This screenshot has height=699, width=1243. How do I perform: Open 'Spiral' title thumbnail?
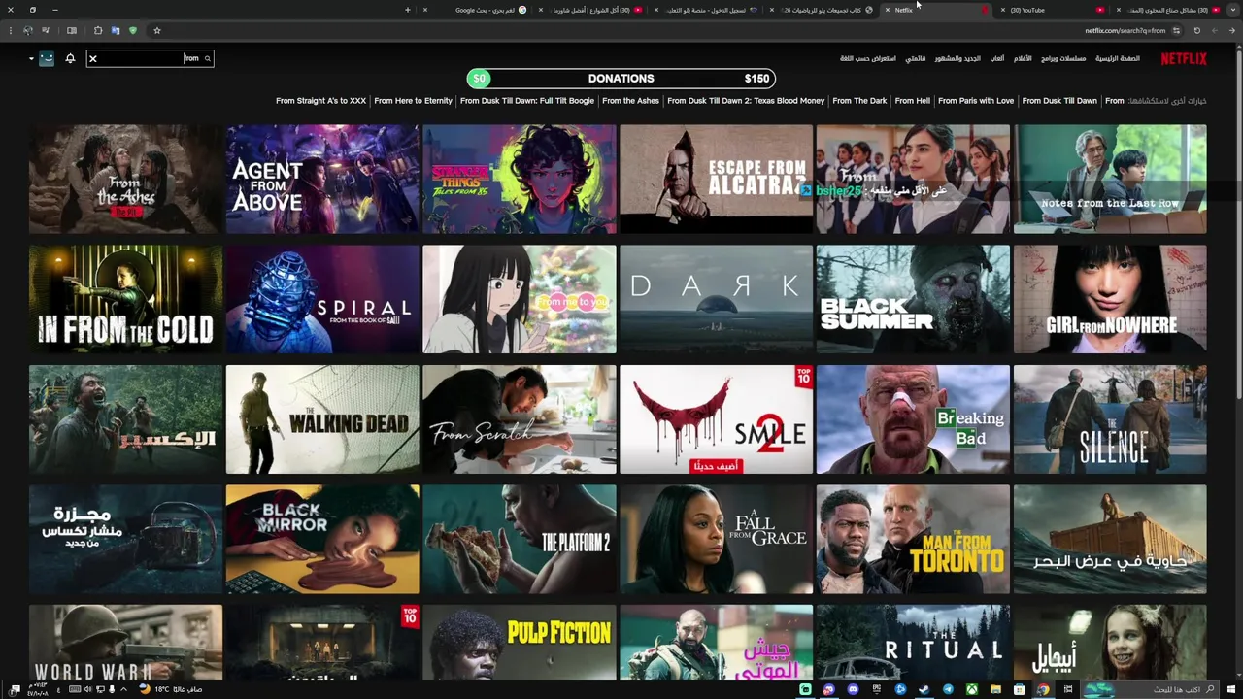click(x=322, y=299)
